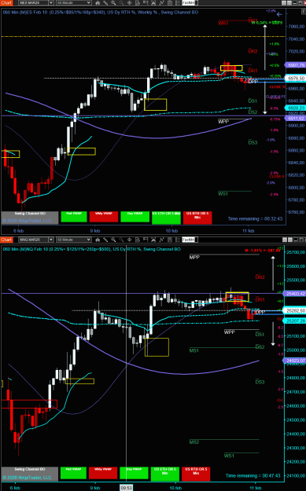Click the MS2 pivot label on MNQ chart
306x491 pixels.
click(194, 442)
